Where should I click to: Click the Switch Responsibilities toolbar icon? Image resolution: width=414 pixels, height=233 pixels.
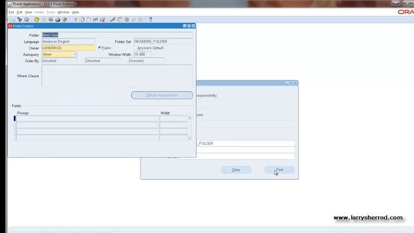(x=50, y=19)
